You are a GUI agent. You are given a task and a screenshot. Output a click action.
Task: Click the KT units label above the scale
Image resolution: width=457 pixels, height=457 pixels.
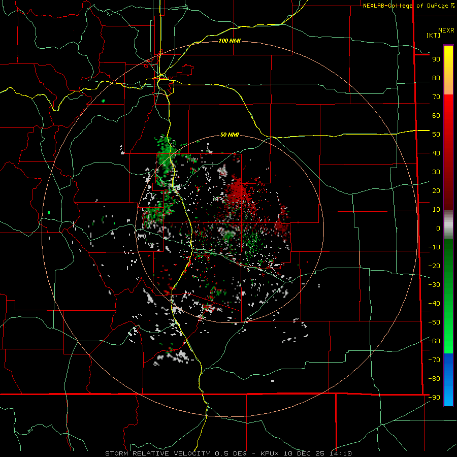click(434, 35)
